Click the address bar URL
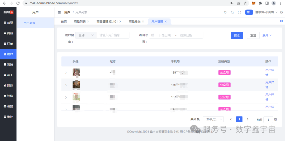The image size is (285, 141). point(54,3)
